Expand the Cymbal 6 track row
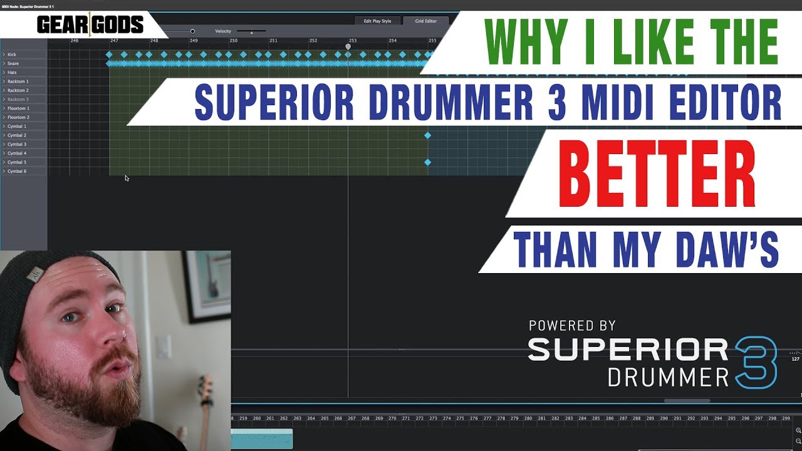This screenshot has width=802, height=451. click(4, 171)
